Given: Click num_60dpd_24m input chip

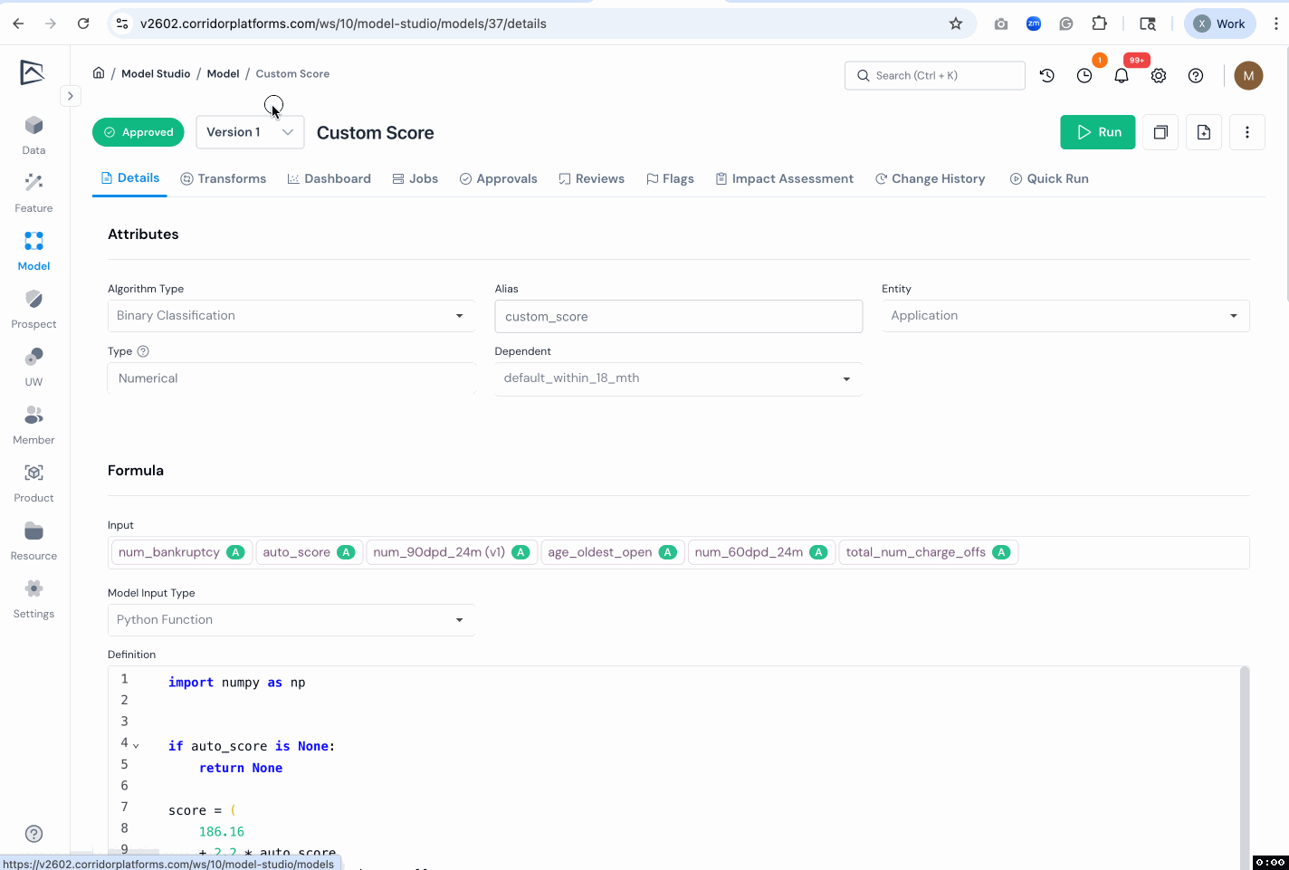Looking at the screenshot, I should (x=760, y=552).
